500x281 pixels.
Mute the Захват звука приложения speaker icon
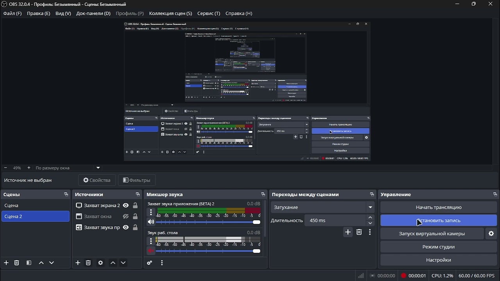[151, 222]
